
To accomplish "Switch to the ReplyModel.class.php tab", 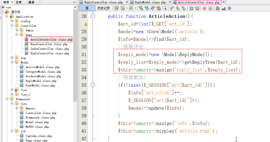I will (150, 2).
